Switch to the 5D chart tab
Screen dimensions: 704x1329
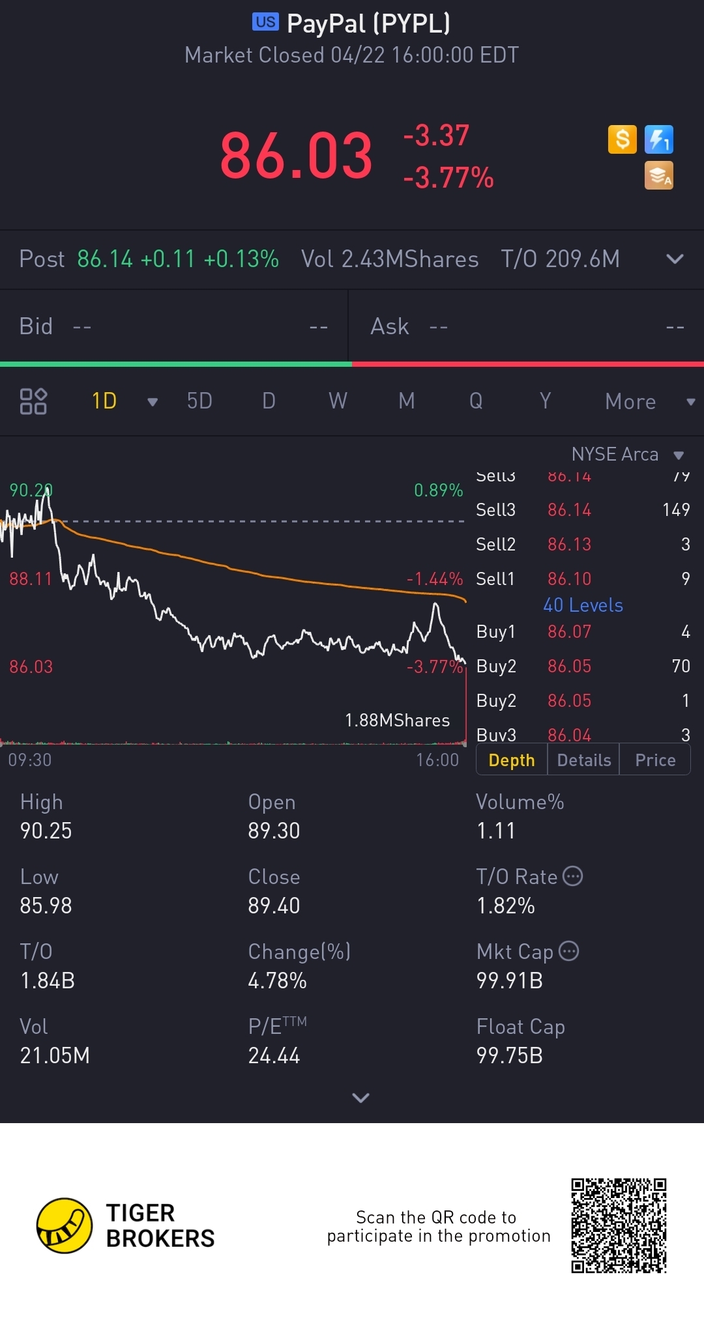point(199,401)
